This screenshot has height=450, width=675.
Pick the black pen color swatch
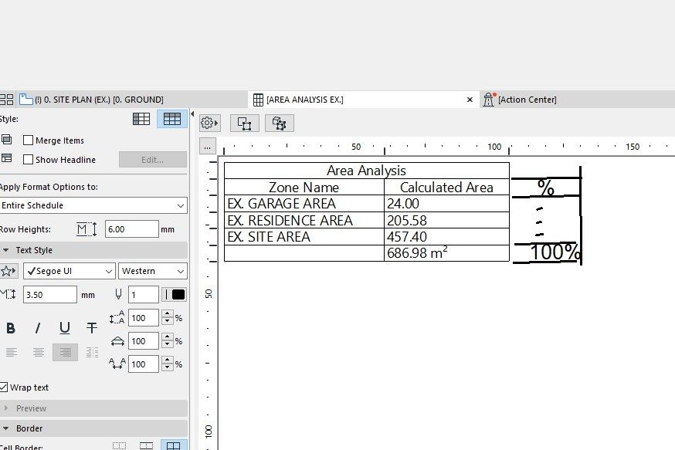click(176, 294)
